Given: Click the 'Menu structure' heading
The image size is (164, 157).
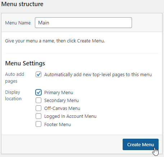Looking at the screenshot, I should [22, 4].
